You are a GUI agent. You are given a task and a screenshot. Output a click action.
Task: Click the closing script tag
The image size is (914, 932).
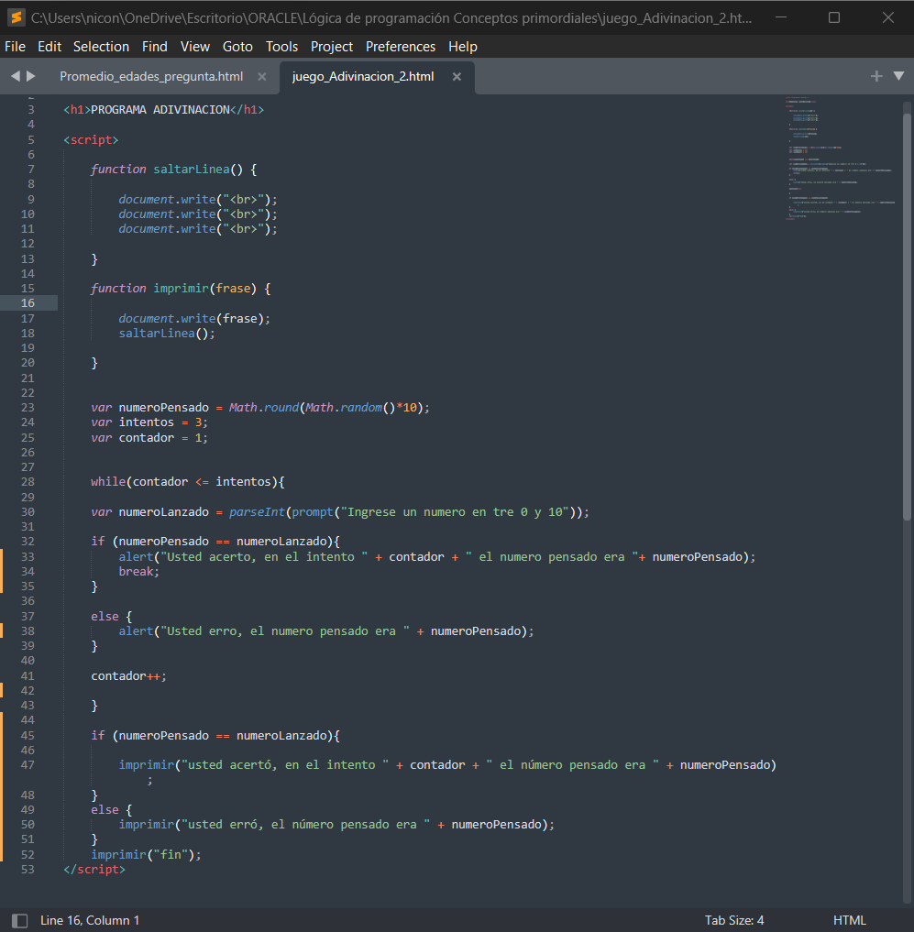pyautogui.click(x=94, y=870)
